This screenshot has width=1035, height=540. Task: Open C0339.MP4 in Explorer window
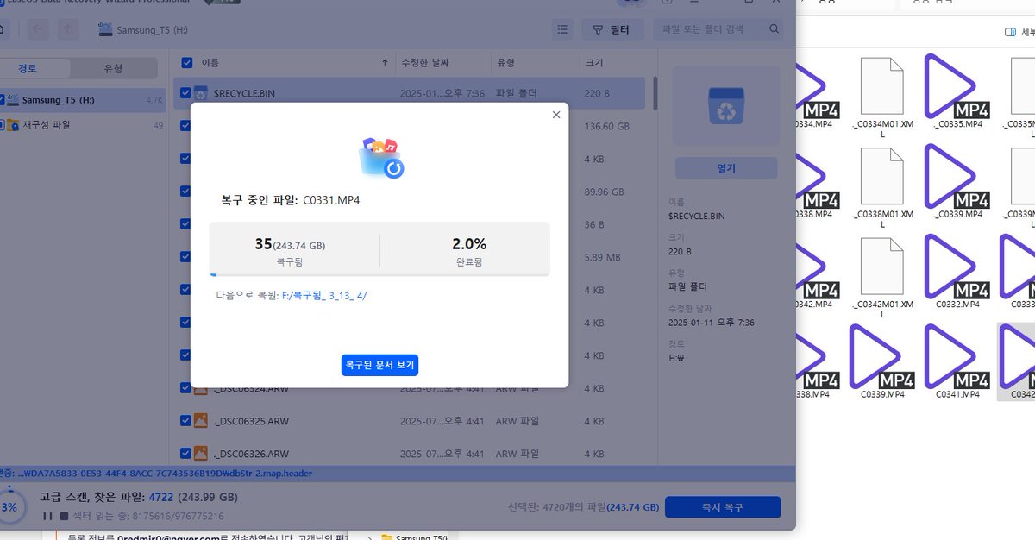(882, 361)
